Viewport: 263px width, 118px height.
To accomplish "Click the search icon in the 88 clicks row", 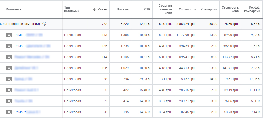I will (9, 79).
